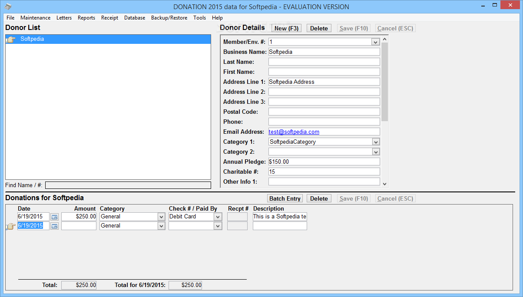This screenshot has width=523, height=297.
Task: Click the $250.00 donation amount field
Action: (x=79, y=217)
